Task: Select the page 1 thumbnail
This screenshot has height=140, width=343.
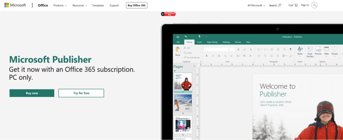Action: (183, 81)
